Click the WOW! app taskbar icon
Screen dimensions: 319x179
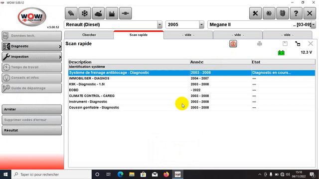(x=177, y=175)
